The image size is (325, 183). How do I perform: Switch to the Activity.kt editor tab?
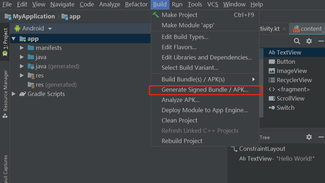(269, 29)
